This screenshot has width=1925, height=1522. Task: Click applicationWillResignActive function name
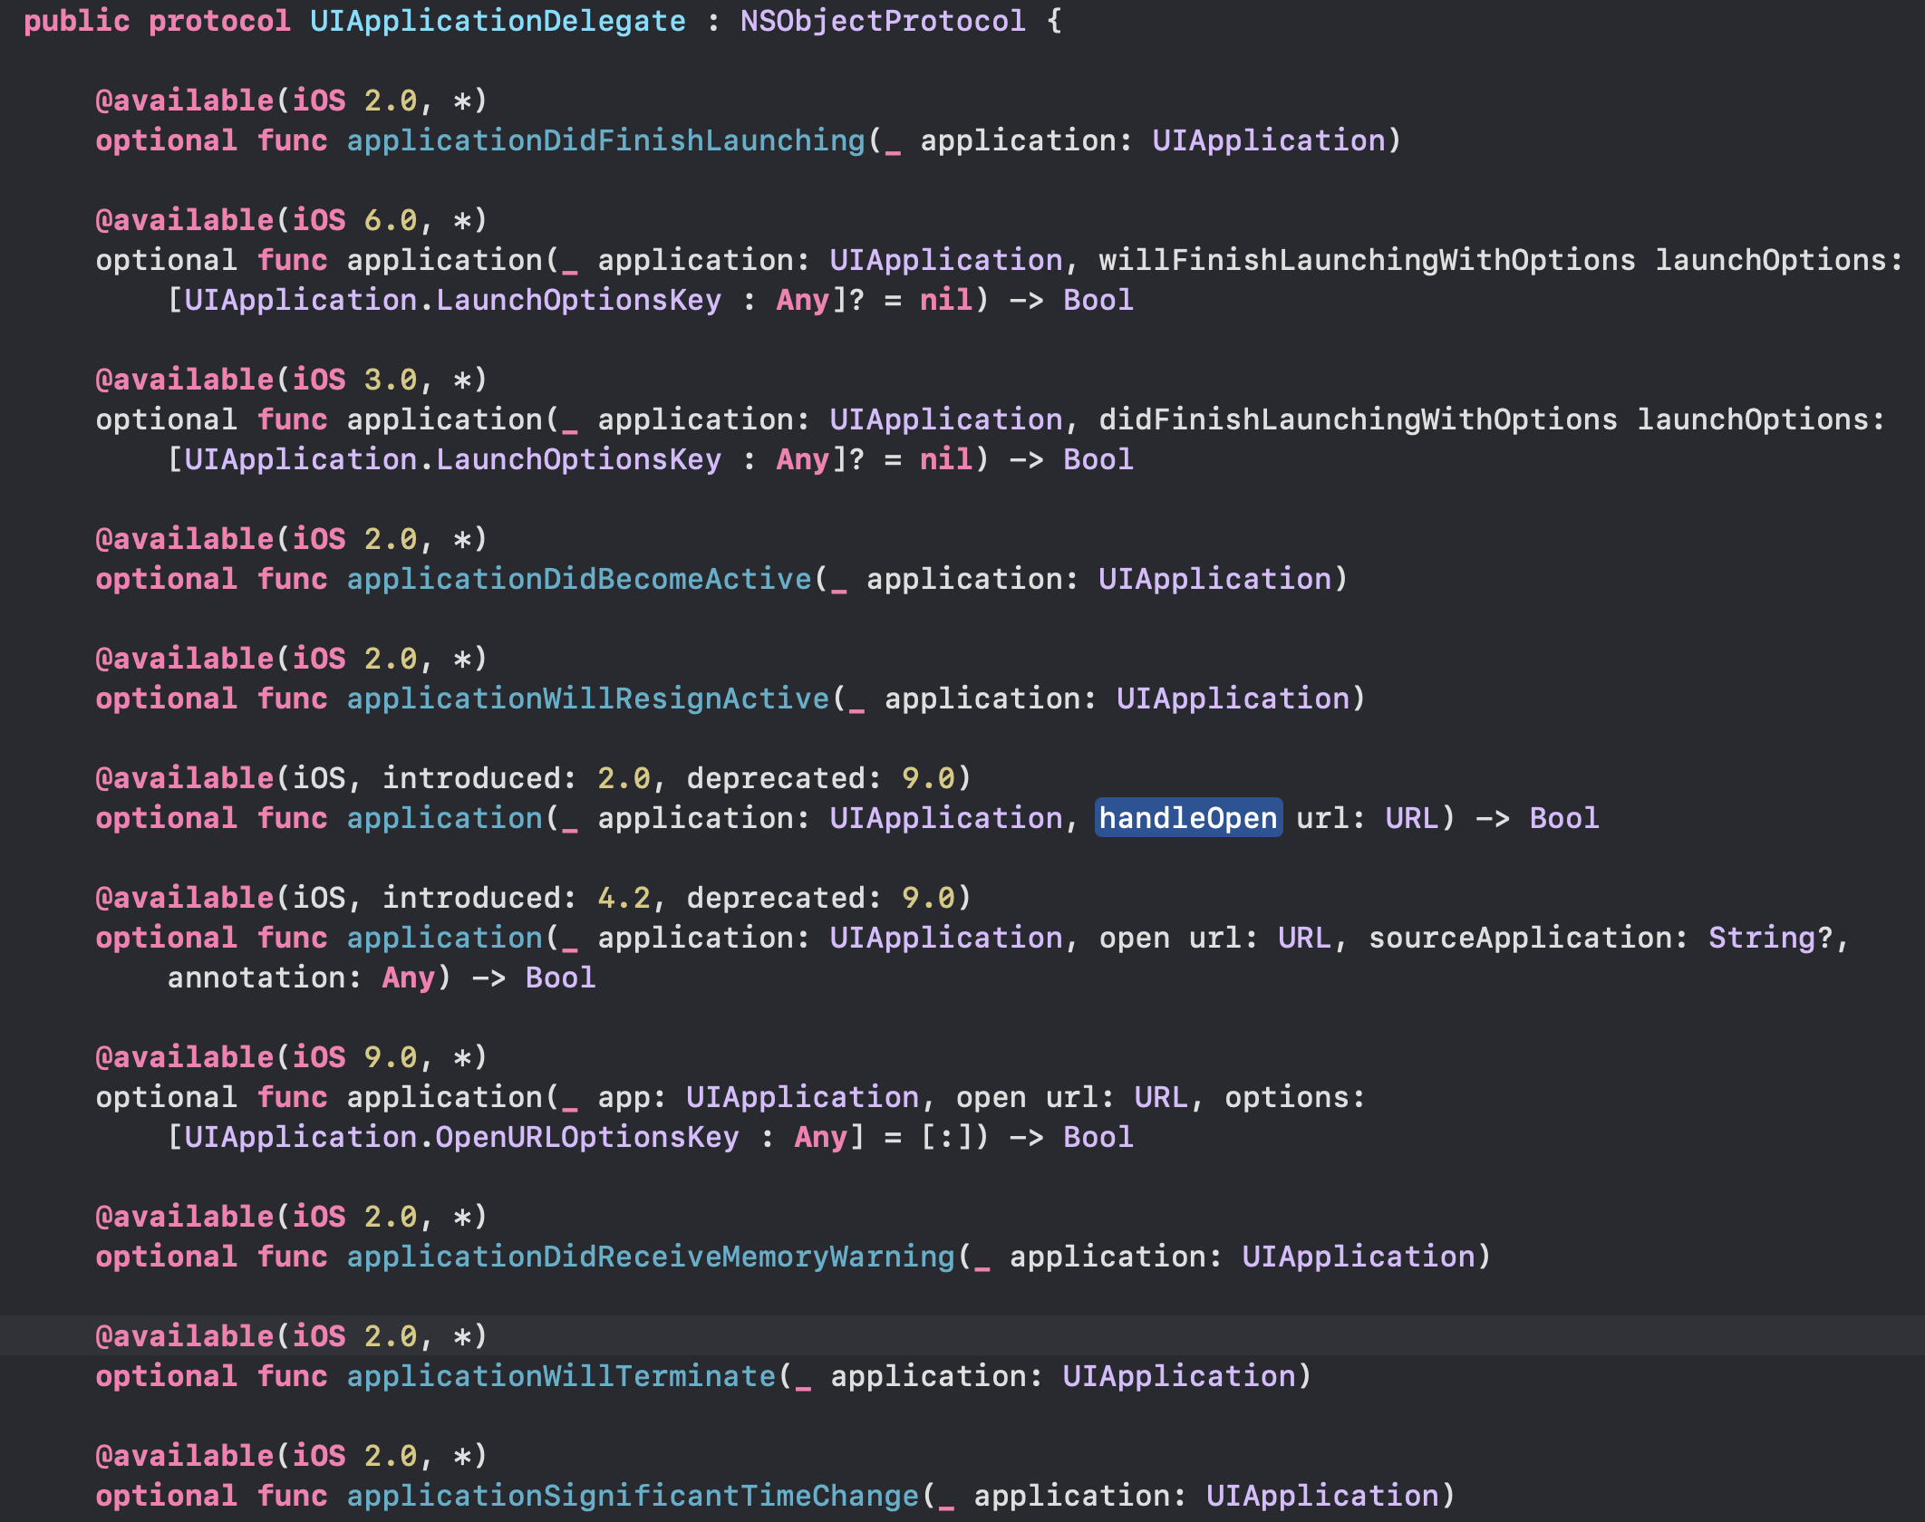(x=588, y=698)
